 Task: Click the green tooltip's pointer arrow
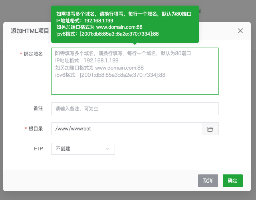tap(135, 44)
